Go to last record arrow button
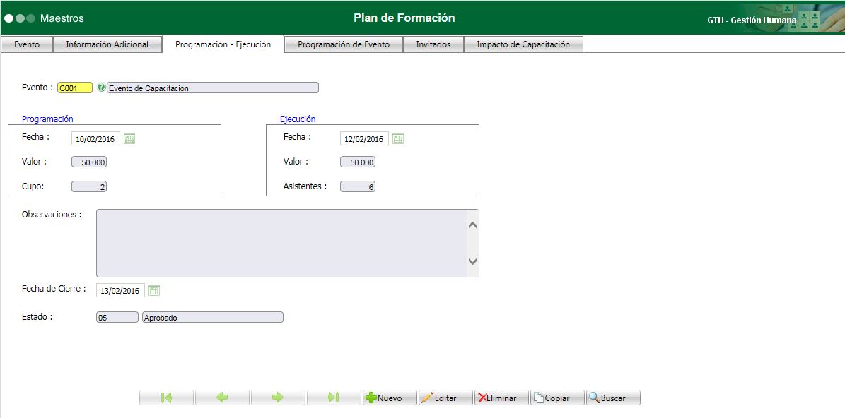This screenshot has height=418, width=845. 334,398
